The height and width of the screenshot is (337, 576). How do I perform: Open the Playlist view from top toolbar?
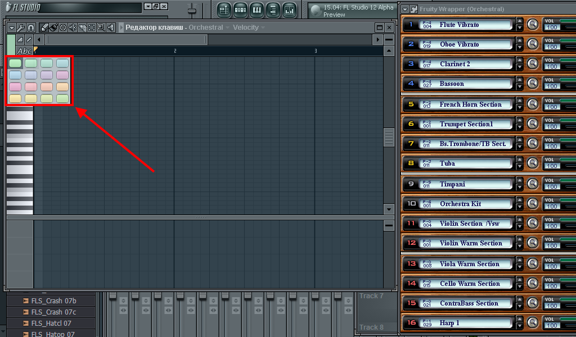tap(224, 10)
